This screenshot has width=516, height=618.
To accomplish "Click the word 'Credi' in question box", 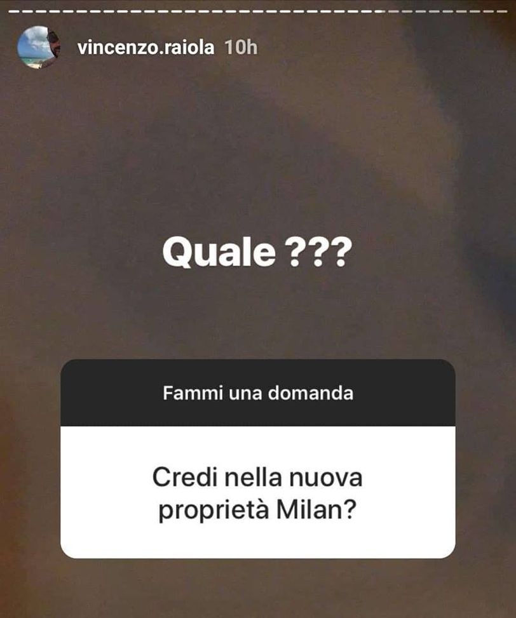I will (x=186, y=477).
